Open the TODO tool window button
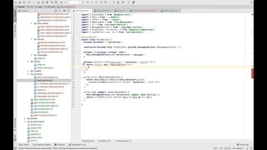267x150 pixels. (x=24, y=145)
